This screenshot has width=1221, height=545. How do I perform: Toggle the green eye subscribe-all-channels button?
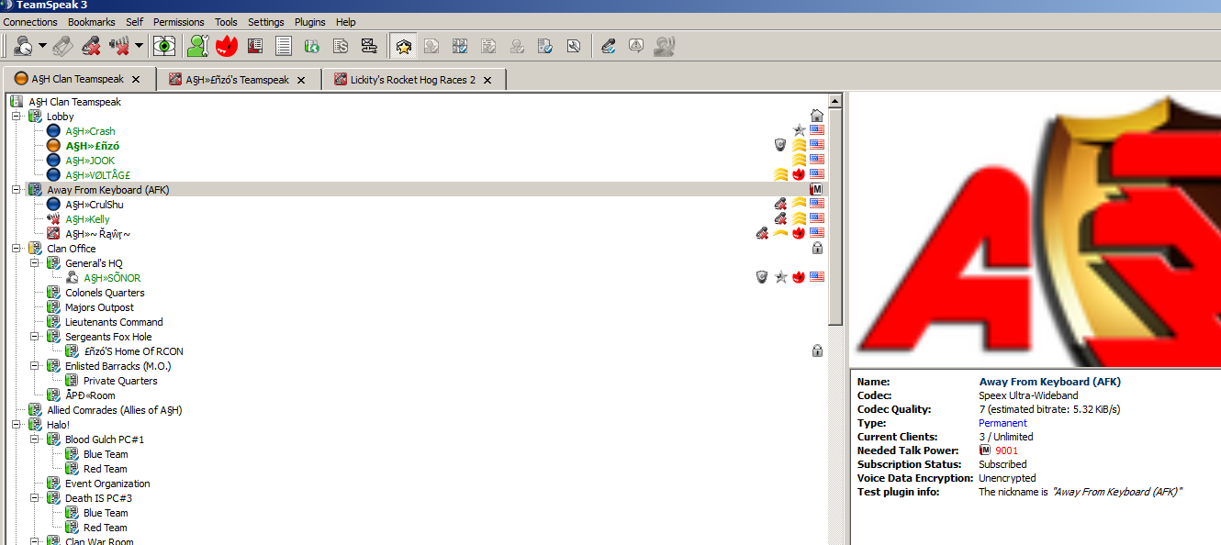point(165,45)
